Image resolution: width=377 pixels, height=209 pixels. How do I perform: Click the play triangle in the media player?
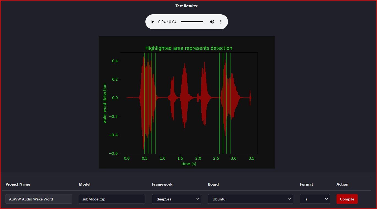coord(153,21)
